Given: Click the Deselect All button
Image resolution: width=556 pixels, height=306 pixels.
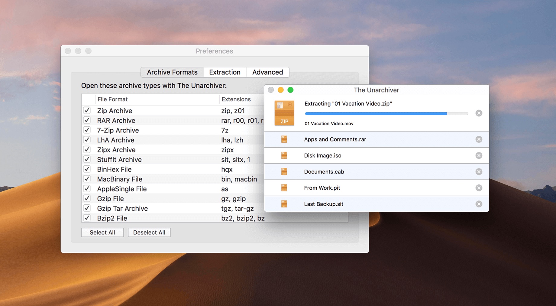Looking at the screenshot, I should 149,232.
